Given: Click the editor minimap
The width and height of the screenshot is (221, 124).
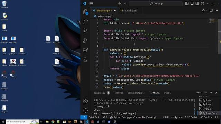Looking at the screenshot, I should [213, 21].
